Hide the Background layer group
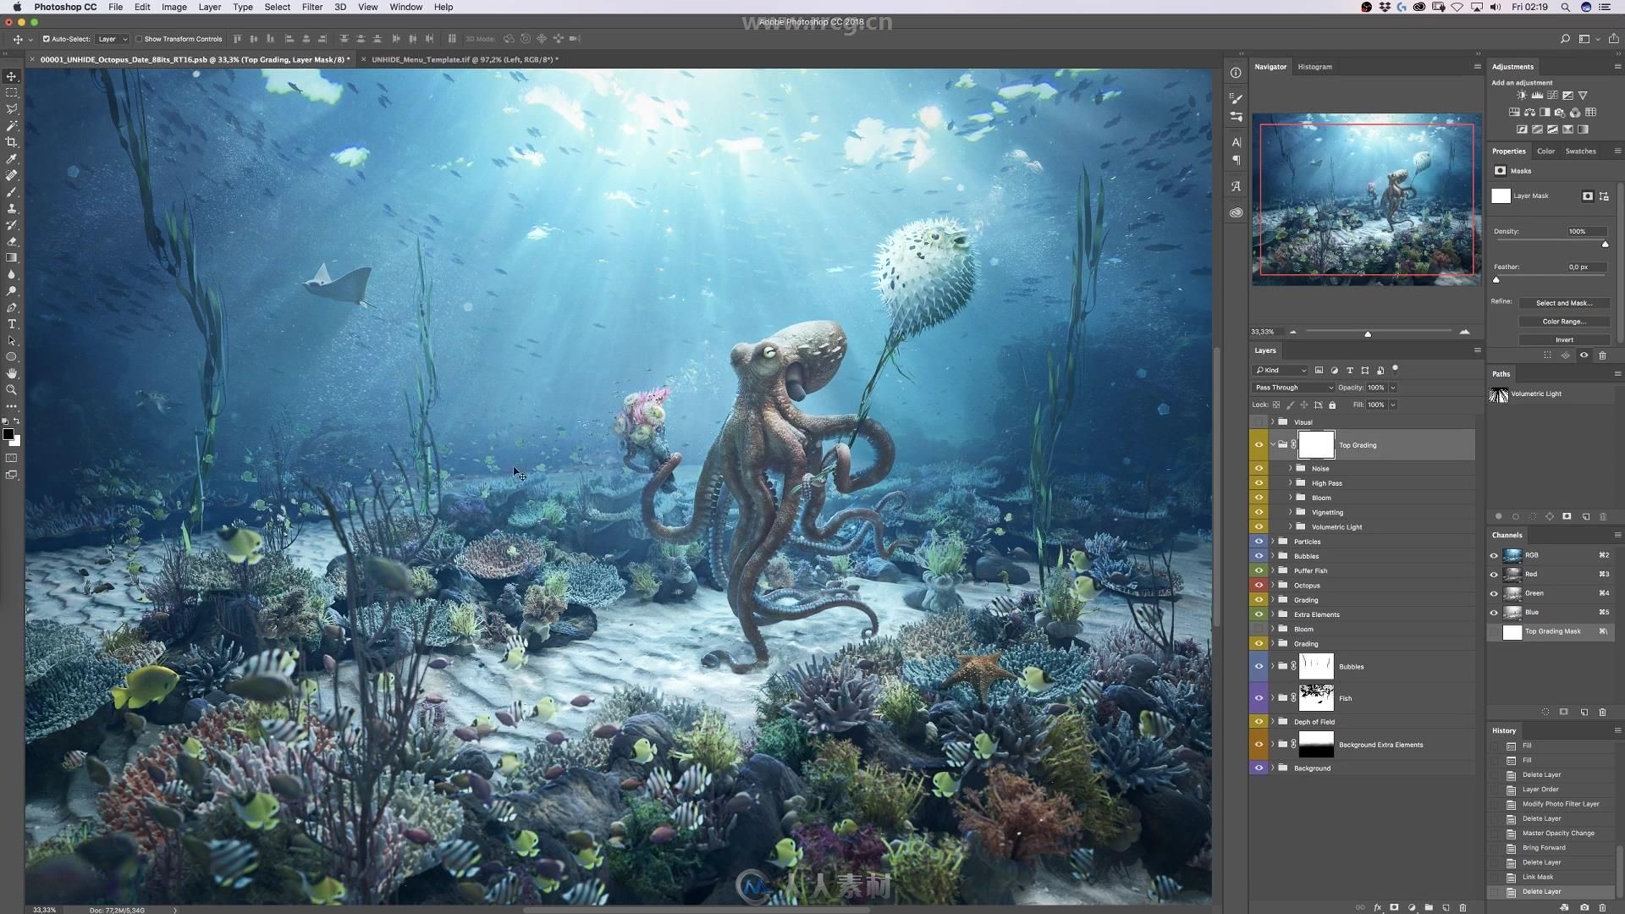1625x914 pixels. tap(1259, 768)
